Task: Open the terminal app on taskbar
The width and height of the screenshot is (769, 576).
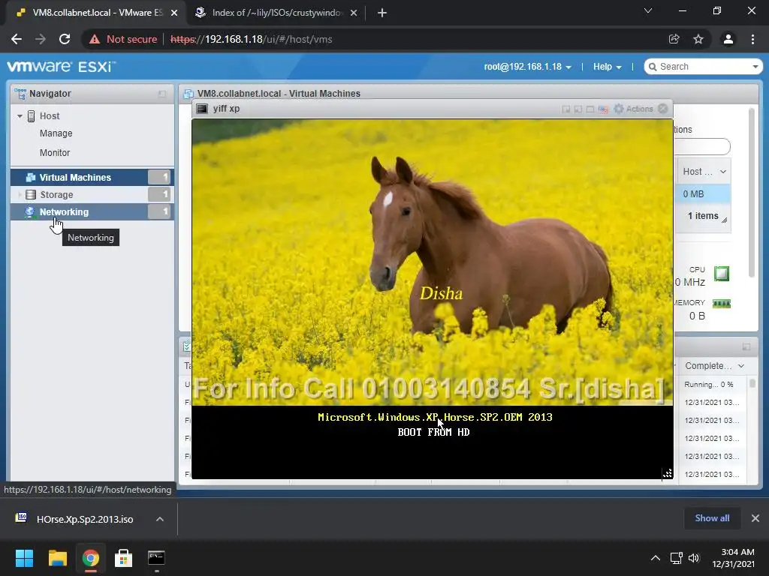Action: point(156,558)
